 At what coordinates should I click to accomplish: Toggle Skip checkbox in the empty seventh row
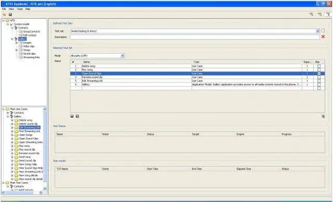coord(319,88)
